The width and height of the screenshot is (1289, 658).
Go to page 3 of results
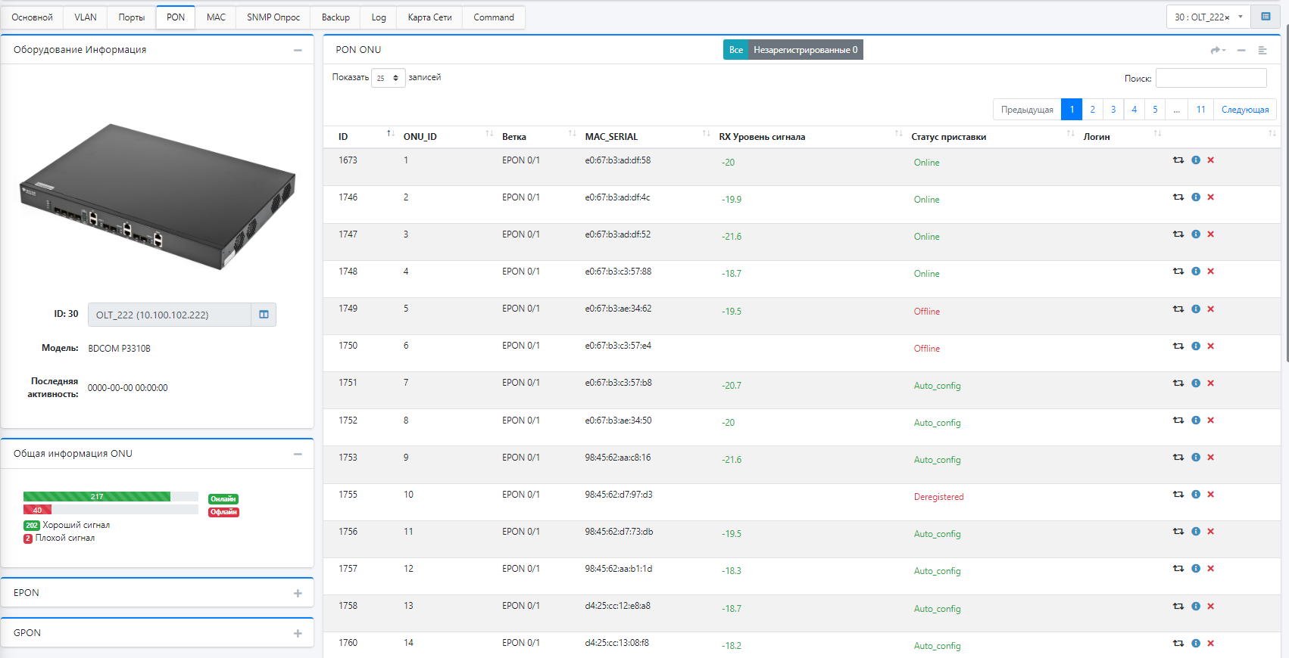tap(1113, 110)
